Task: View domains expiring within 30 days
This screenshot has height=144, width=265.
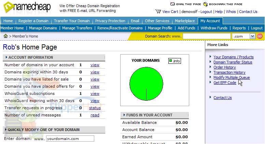Action: coord(95,72)
